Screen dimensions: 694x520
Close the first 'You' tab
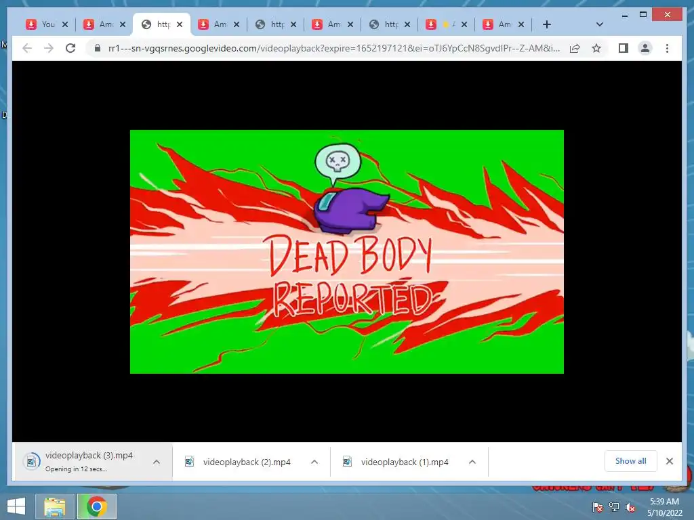point(65,24)
